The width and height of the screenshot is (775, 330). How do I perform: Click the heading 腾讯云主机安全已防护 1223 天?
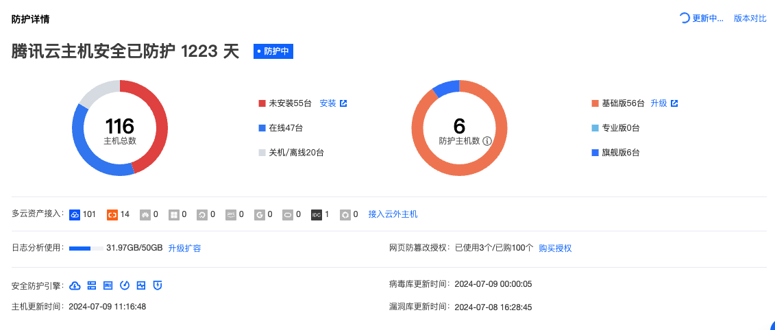(x=125, y=51)
